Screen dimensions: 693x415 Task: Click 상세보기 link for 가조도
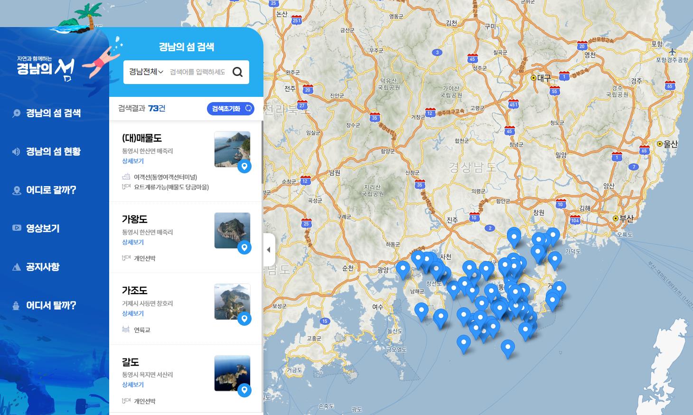click(x=133, y=313)
